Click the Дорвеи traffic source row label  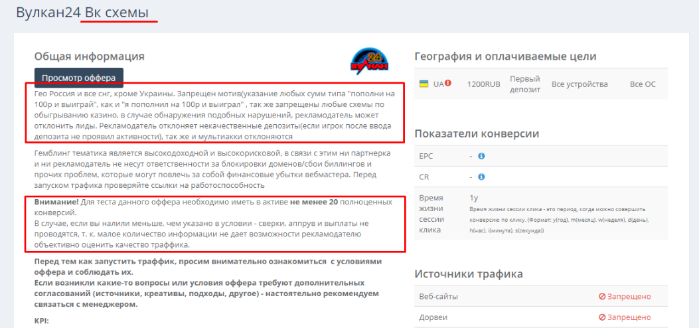432,317
